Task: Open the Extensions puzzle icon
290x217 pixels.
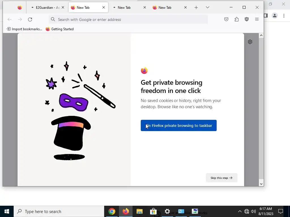Action: (236, 19)
